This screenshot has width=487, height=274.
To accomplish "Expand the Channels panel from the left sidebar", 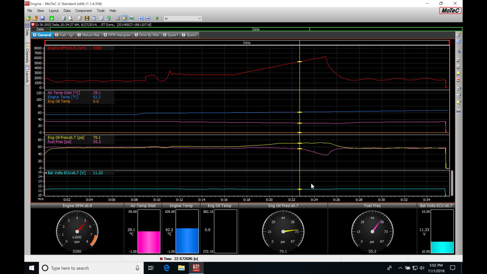I will [x=27, y=54].
